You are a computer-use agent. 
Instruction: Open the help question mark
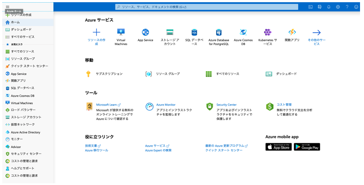pos(347,7)
